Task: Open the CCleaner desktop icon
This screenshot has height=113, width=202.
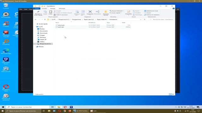Action: coord(6,24)
